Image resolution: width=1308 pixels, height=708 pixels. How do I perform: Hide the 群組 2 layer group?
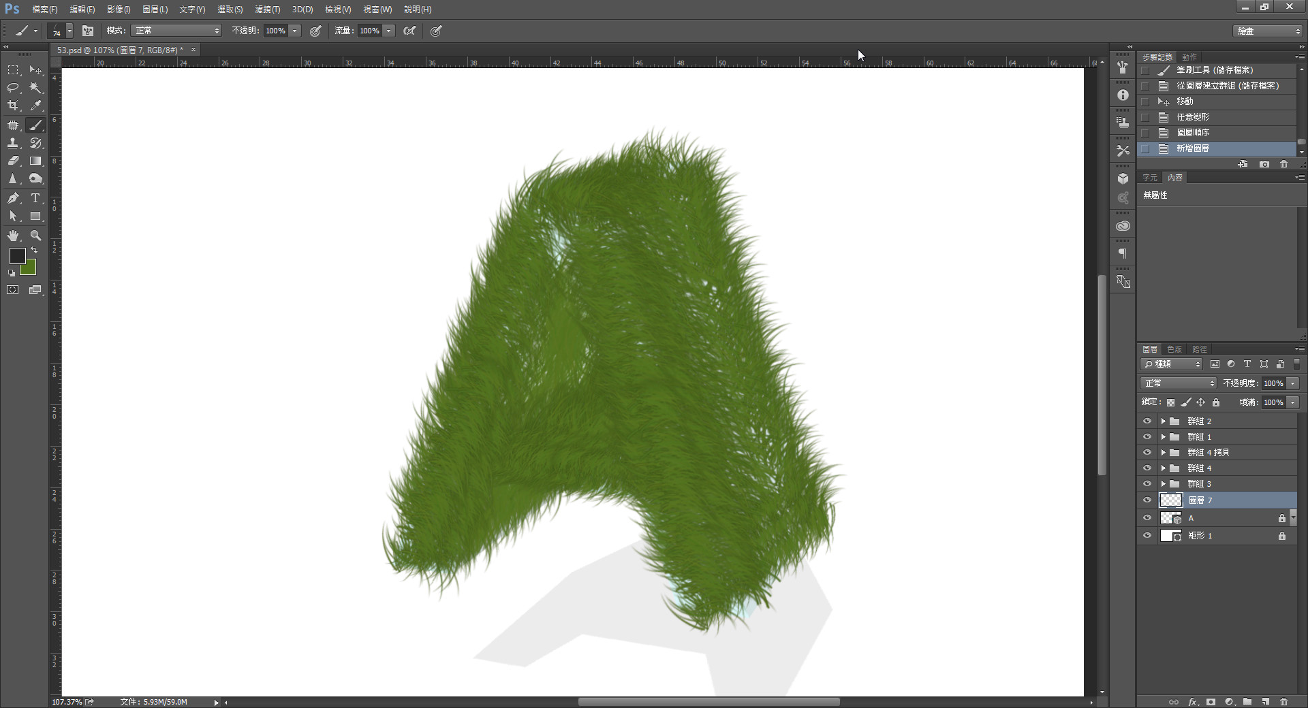[1147, 421]
